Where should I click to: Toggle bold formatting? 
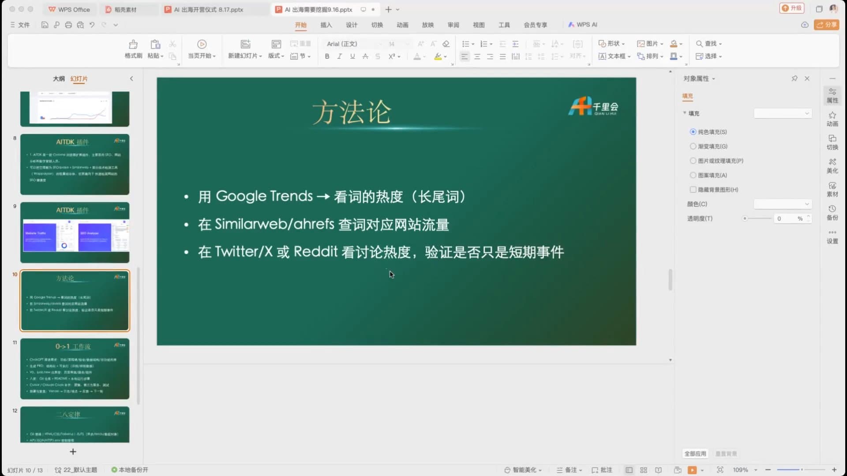(326, 56)
